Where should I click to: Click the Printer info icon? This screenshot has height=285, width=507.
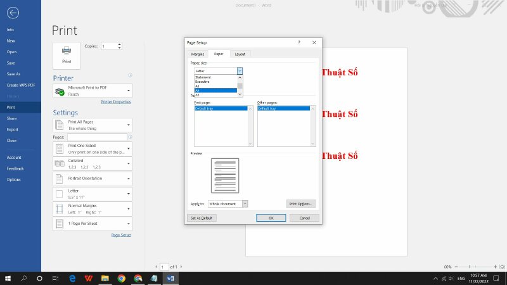point(130,75)
